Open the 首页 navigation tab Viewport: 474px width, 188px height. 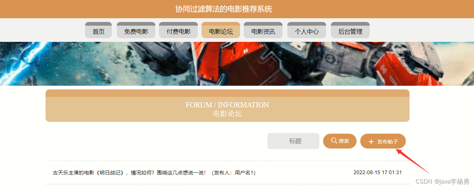(98, 30)
